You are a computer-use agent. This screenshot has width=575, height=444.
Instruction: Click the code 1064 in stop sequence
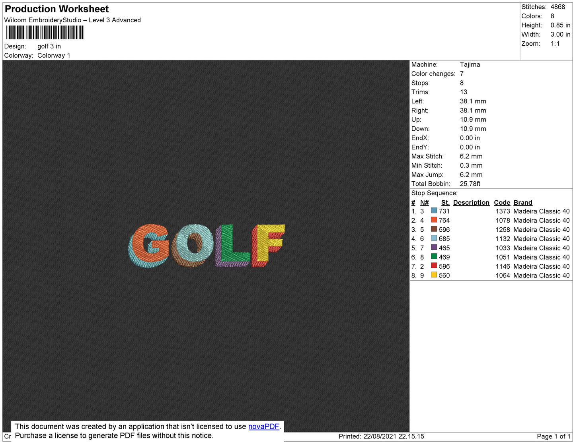pyautogui.click(x=503, y=275)
